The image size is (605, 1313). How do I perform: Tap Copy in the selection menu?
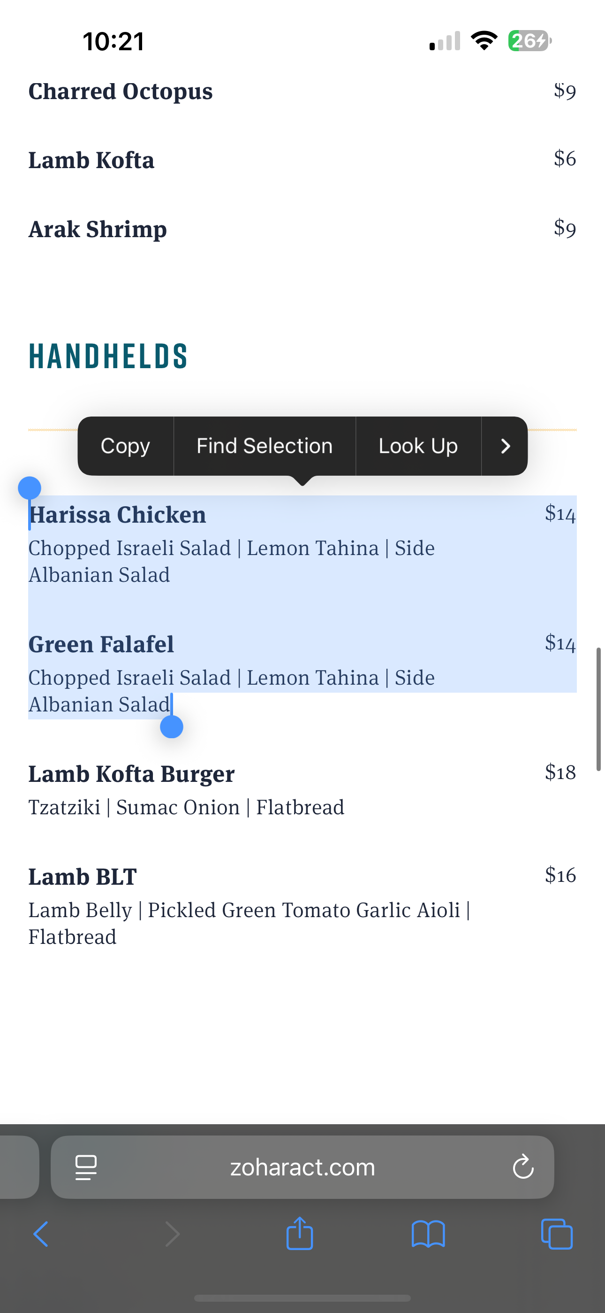pos(125,446)
